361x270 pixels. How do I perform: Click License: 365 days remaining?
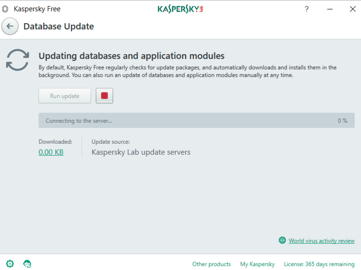click(319, 264)
